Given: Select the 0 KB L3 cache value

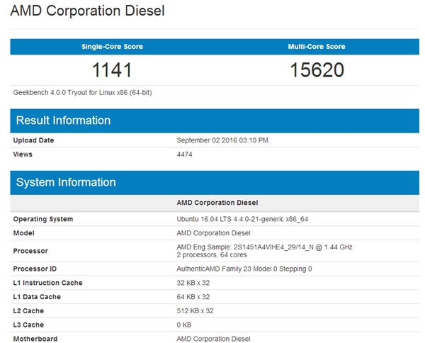Looking at the screenshot, I should point(184,325).
